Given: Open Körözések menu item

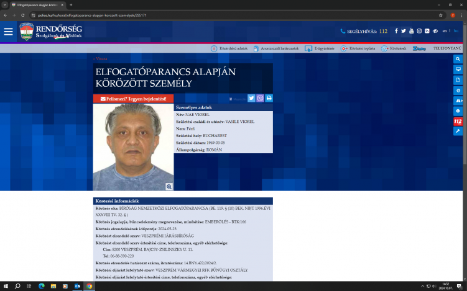Looking at the screenshot, I should (394, 48).
